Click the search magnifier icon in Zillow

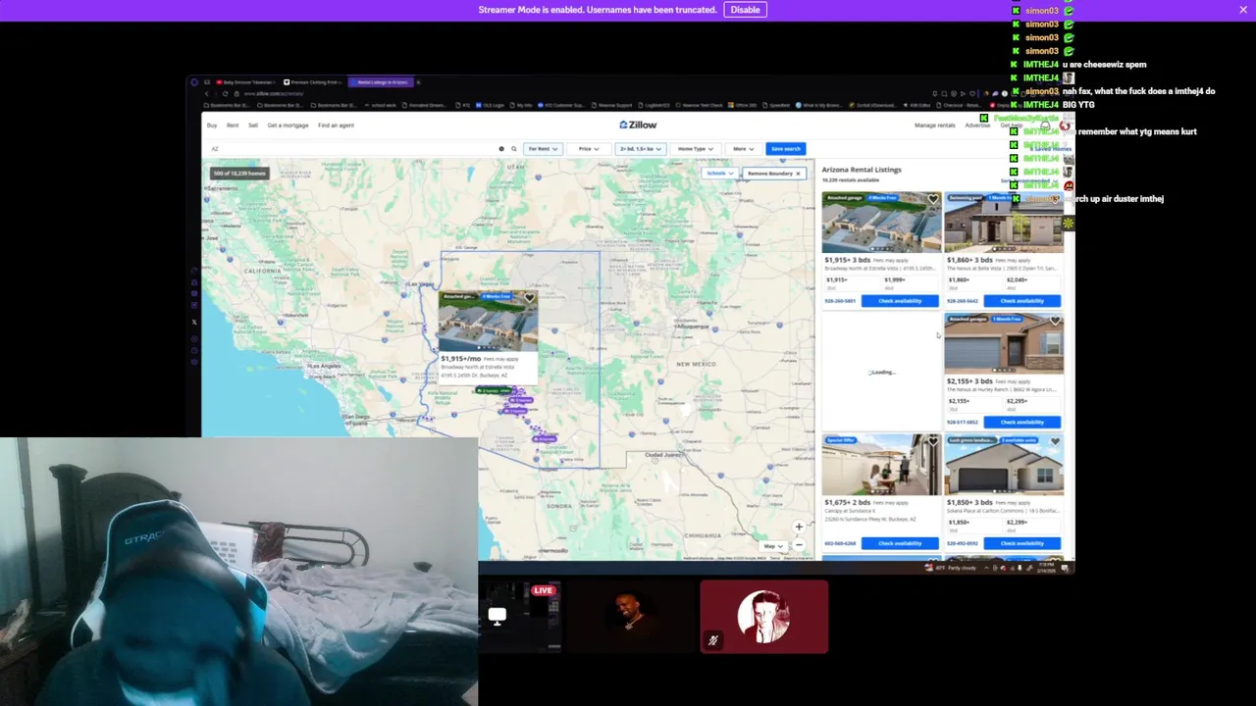point(513,149)
